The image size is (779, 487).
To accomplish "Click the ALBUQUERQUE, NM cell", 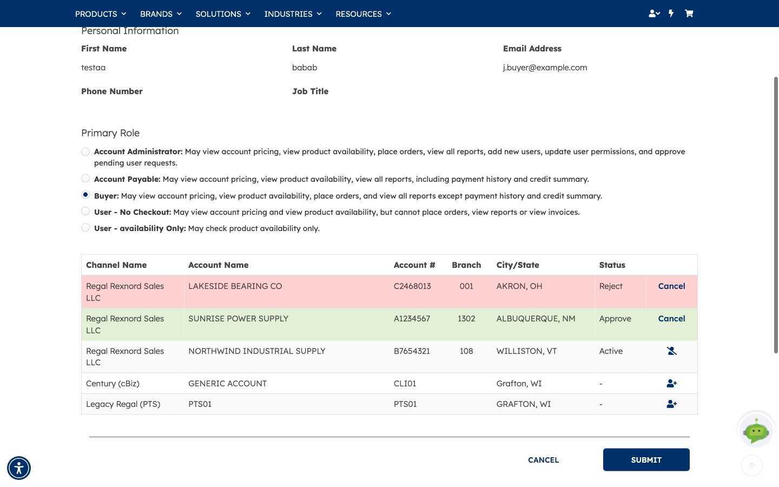I will click(536, 319).
